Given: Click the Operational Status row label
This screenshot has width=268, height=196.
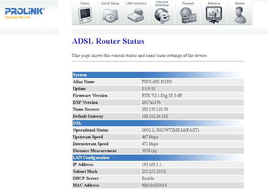Looking at the screenshot, I should pos(90,130).
